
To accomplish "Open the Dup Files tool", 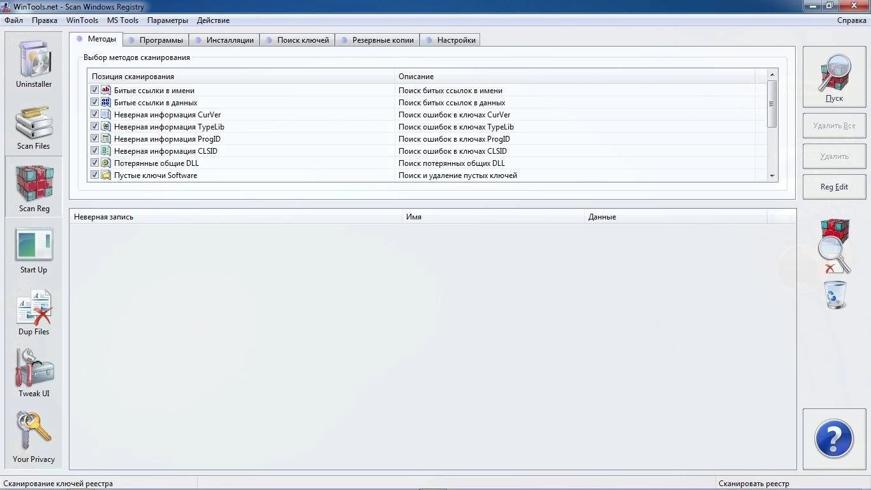I will 34,311.
